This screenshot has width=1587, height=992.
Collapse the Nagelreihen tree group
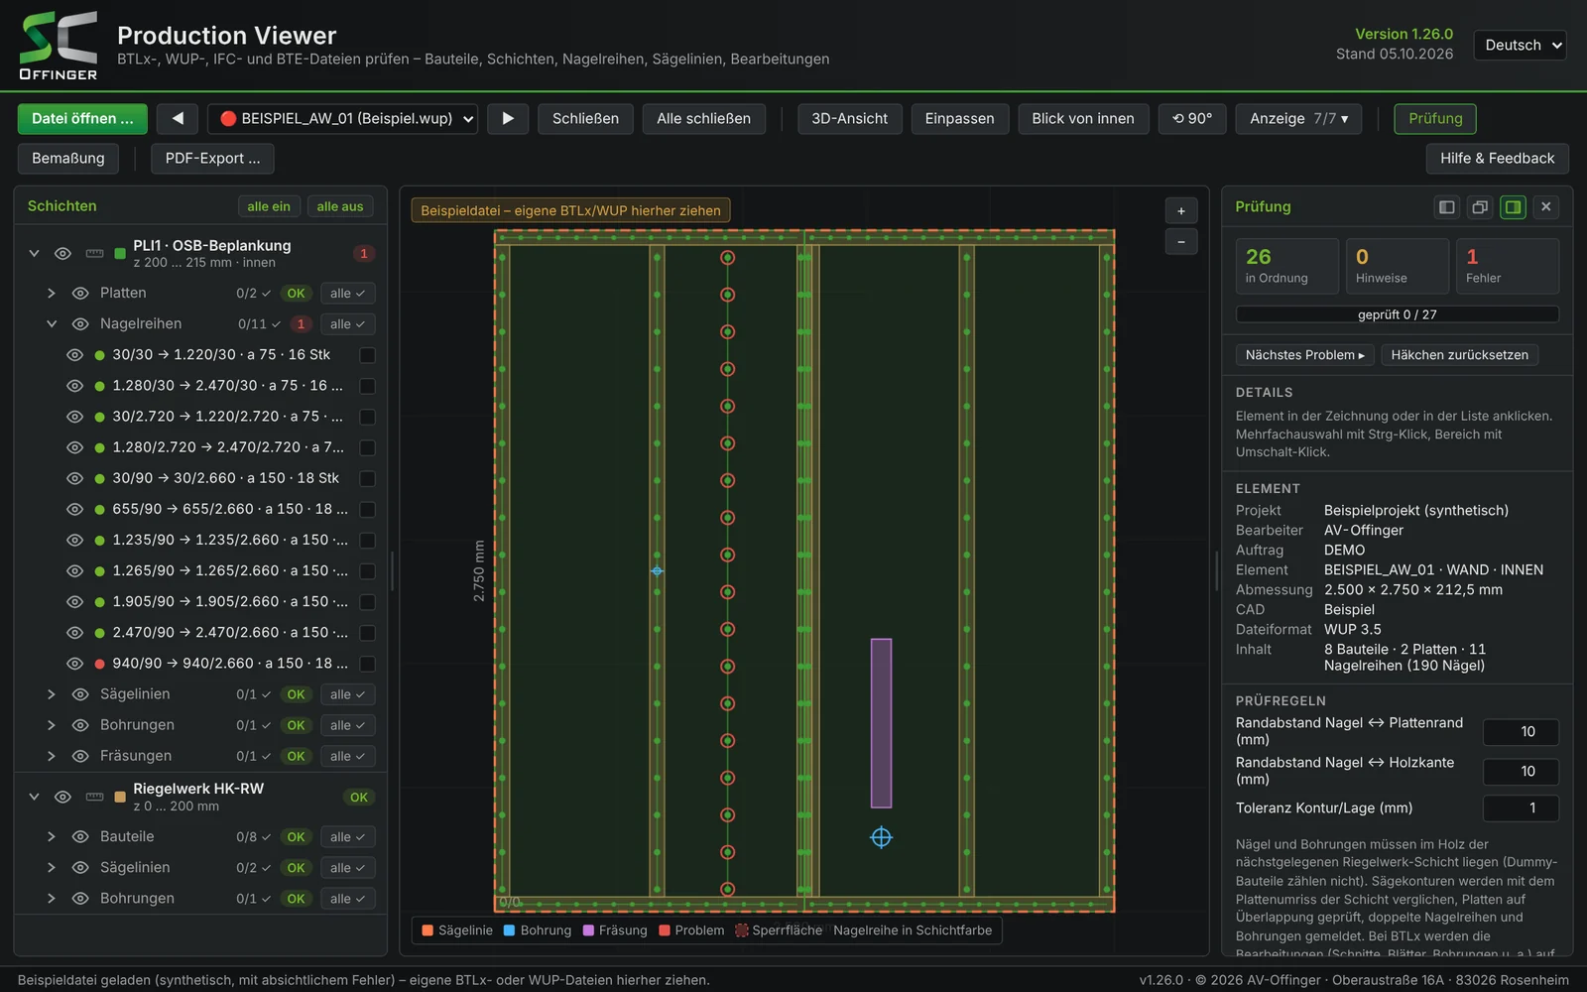pos(52,324)
